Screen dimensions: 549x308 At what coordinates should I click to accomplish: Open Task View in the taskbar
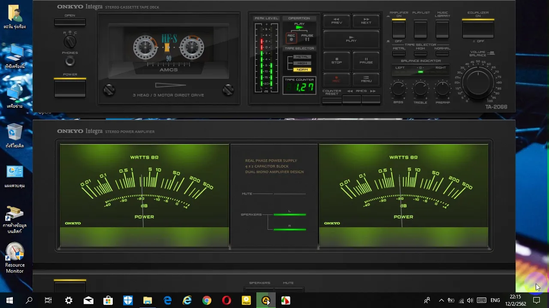tap(48, 301)
